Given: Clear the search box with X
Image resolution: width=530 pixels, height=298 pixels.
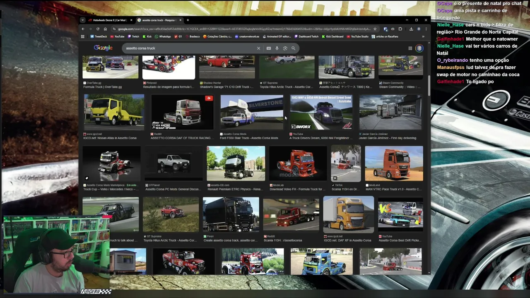Looking at the screenshot, I should click(258, 48).
